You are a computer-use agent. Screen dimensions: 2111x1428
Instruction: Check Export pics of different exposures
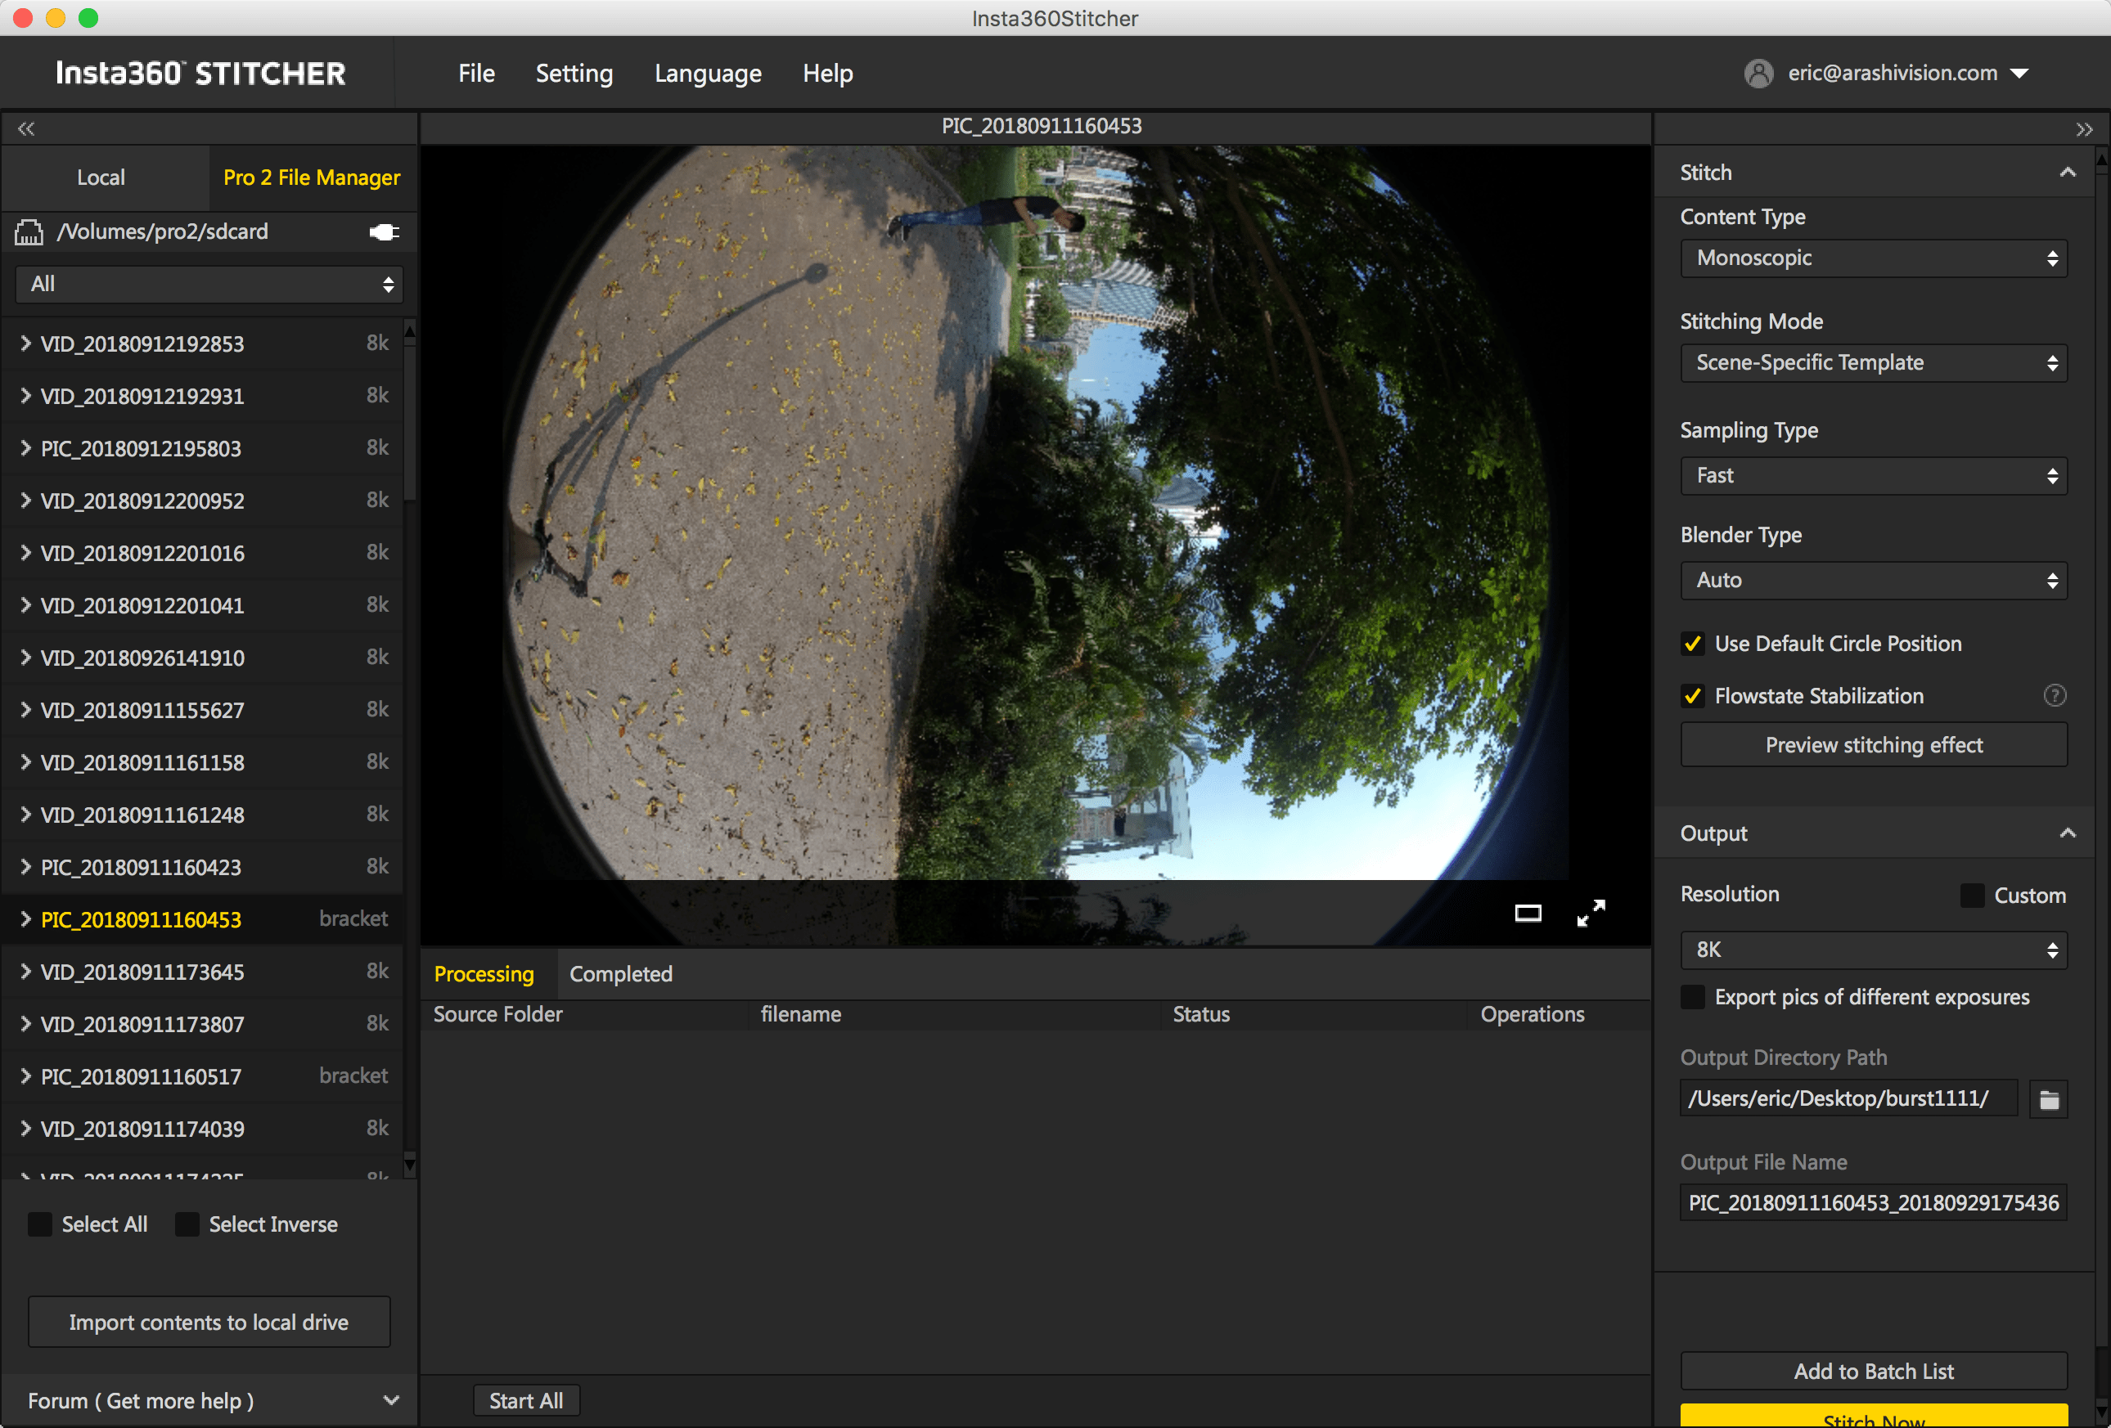1692,997
